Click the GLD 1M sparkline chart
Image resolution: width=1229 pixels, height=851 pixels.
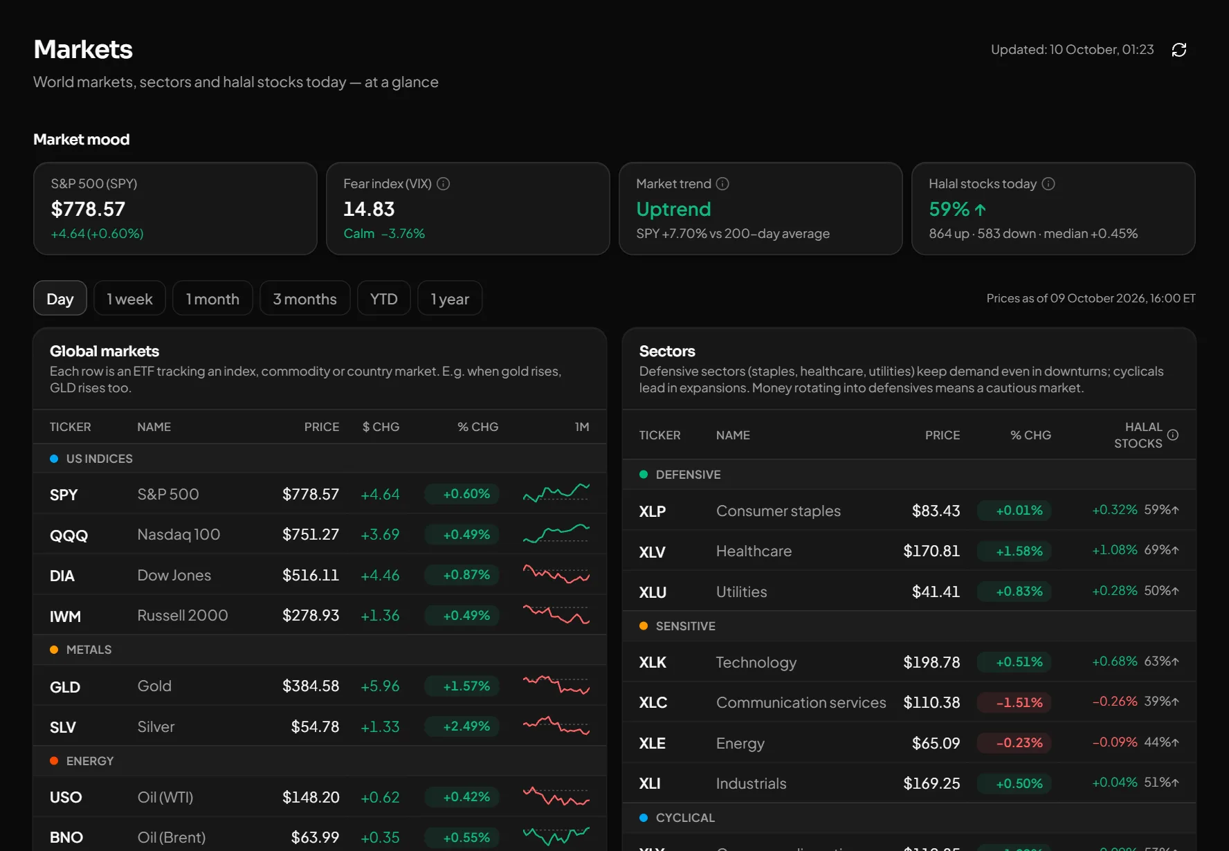[x=556, y=685]
